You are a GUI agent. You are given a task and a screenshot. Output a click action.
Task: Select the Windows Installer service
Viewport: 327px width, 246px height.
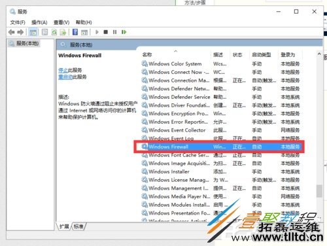pyautogui.click(x=221, y=171)
